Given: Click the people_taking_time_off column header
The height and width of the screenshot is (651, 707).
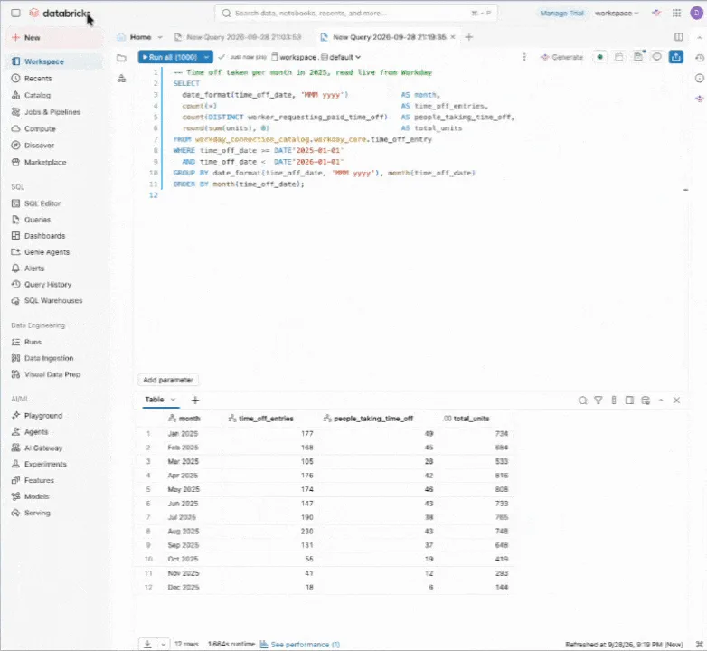Looking at the screenshot, I should [372, 419].
